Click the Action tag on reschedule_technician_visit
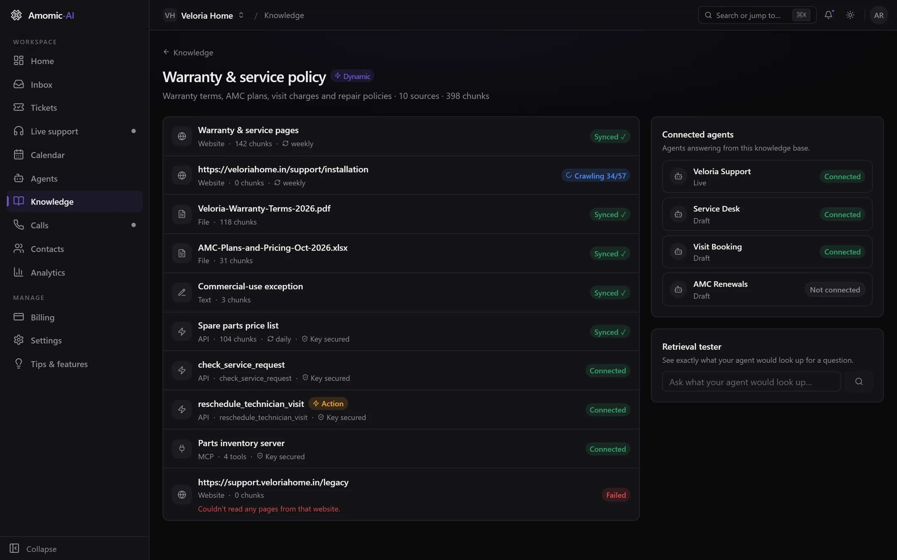 [328, 404]
